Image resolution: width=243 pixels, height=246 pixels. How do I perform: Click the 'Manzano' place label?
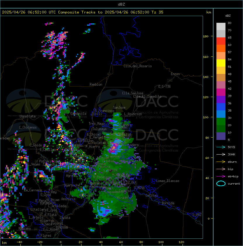click(25, 228)
